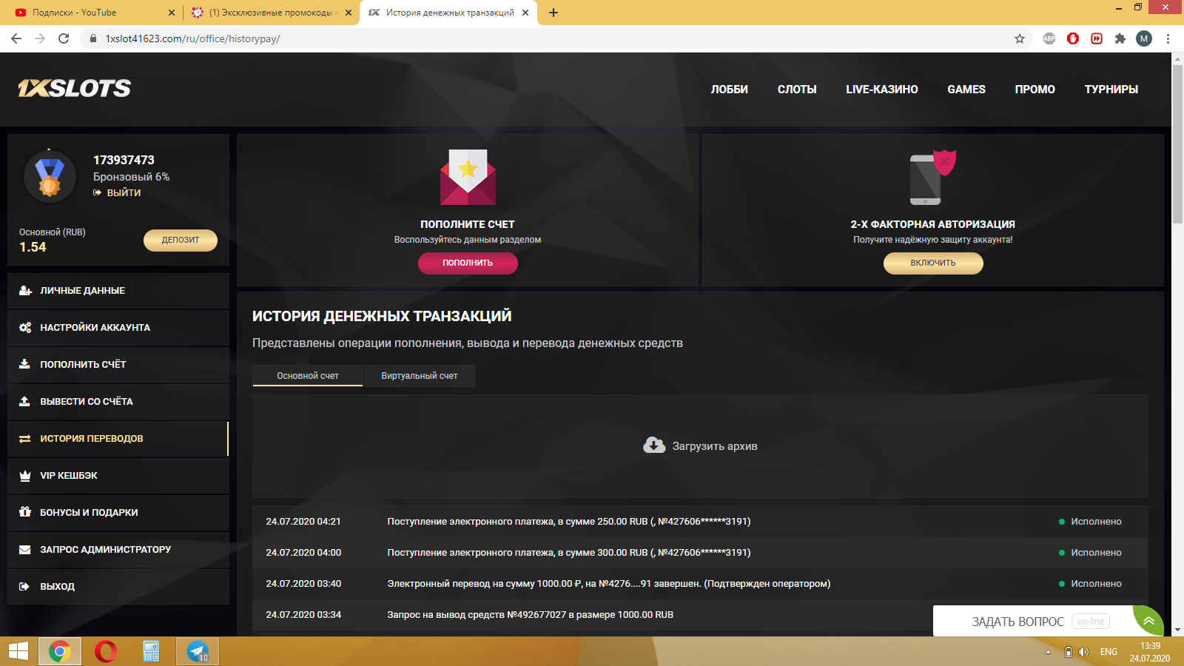Open Opera from the taskbar
The height and width of the screenshot is (666, 1184).
coord(106,651)
